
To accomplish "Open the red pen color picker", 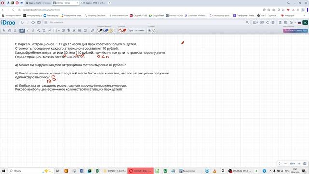I will (122, 30).
